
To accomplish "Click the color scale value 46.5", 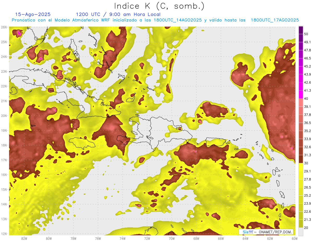I will click(307, 58).
